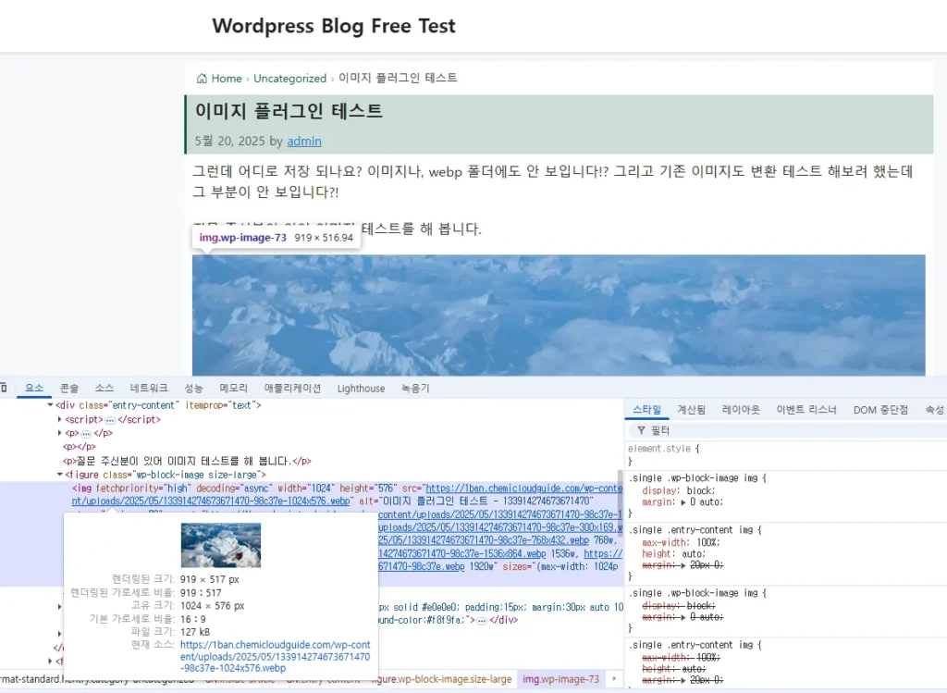The image size is (947, 693).
Task: Click the admin author link
Action: click(304, 141)
